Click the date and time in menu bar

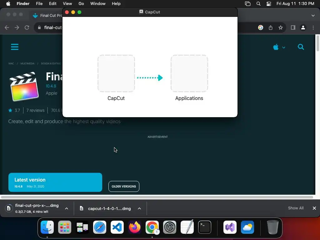pos(295,4)
